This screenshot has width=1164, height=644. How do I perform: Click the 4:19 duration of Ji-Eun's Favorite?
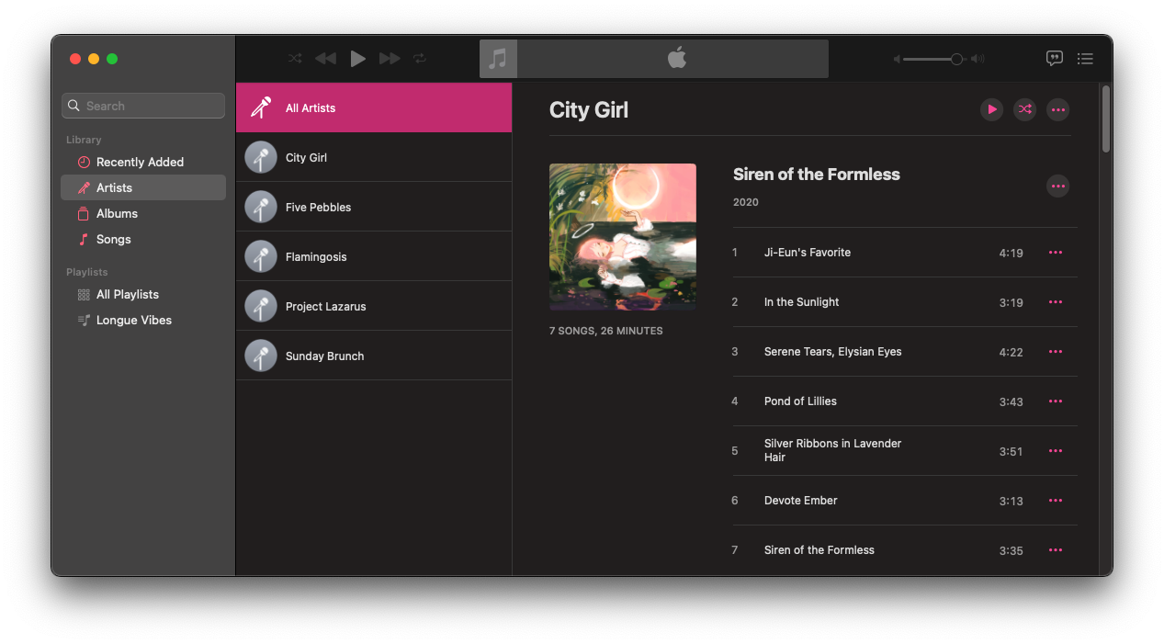click(x=1011, y=253)
